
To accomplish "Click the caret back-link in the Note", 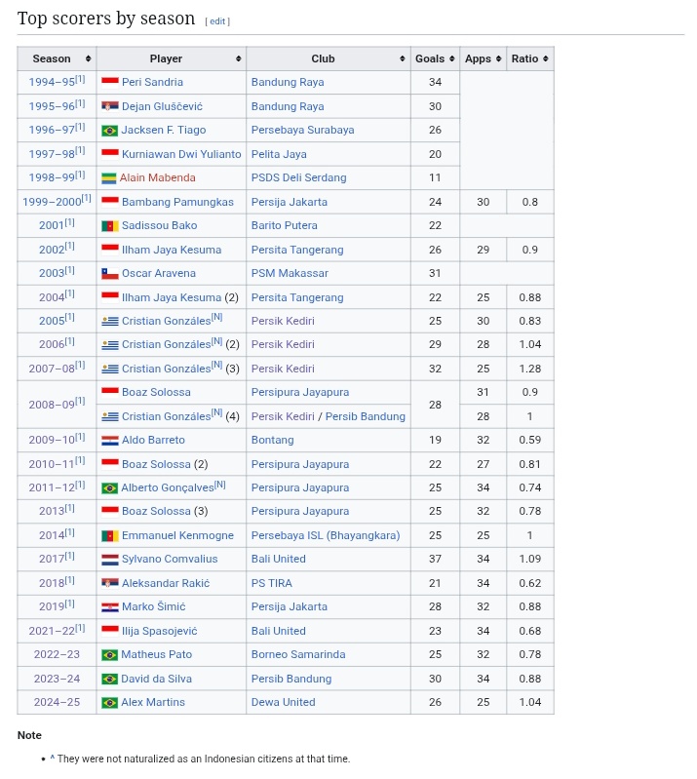I will click(52, 759).
